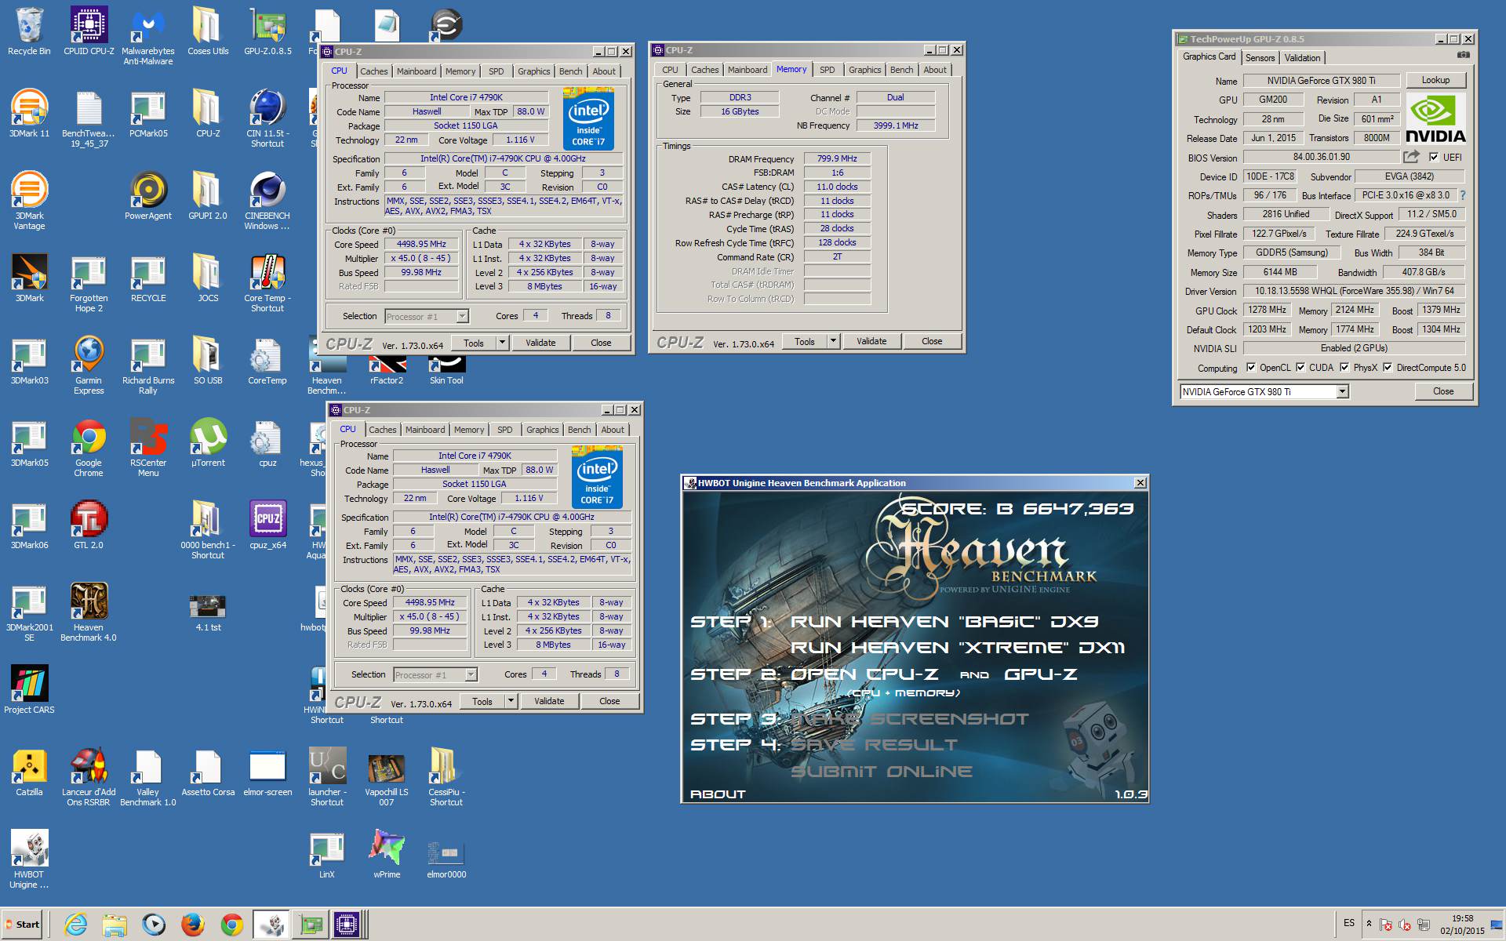The height and width of the screenshot is (941, 1506).
Task: Launch Vapochill LS 007 icon
Action: click(x=387, y=777)
